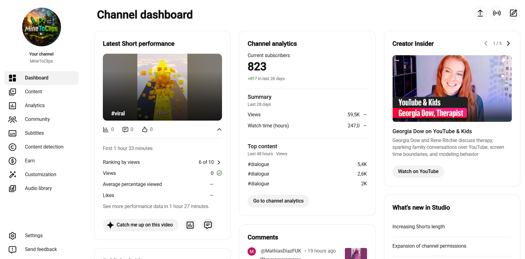Click Catch me up on this video
This screenshot has height=259, width=525.
point(140,225)
